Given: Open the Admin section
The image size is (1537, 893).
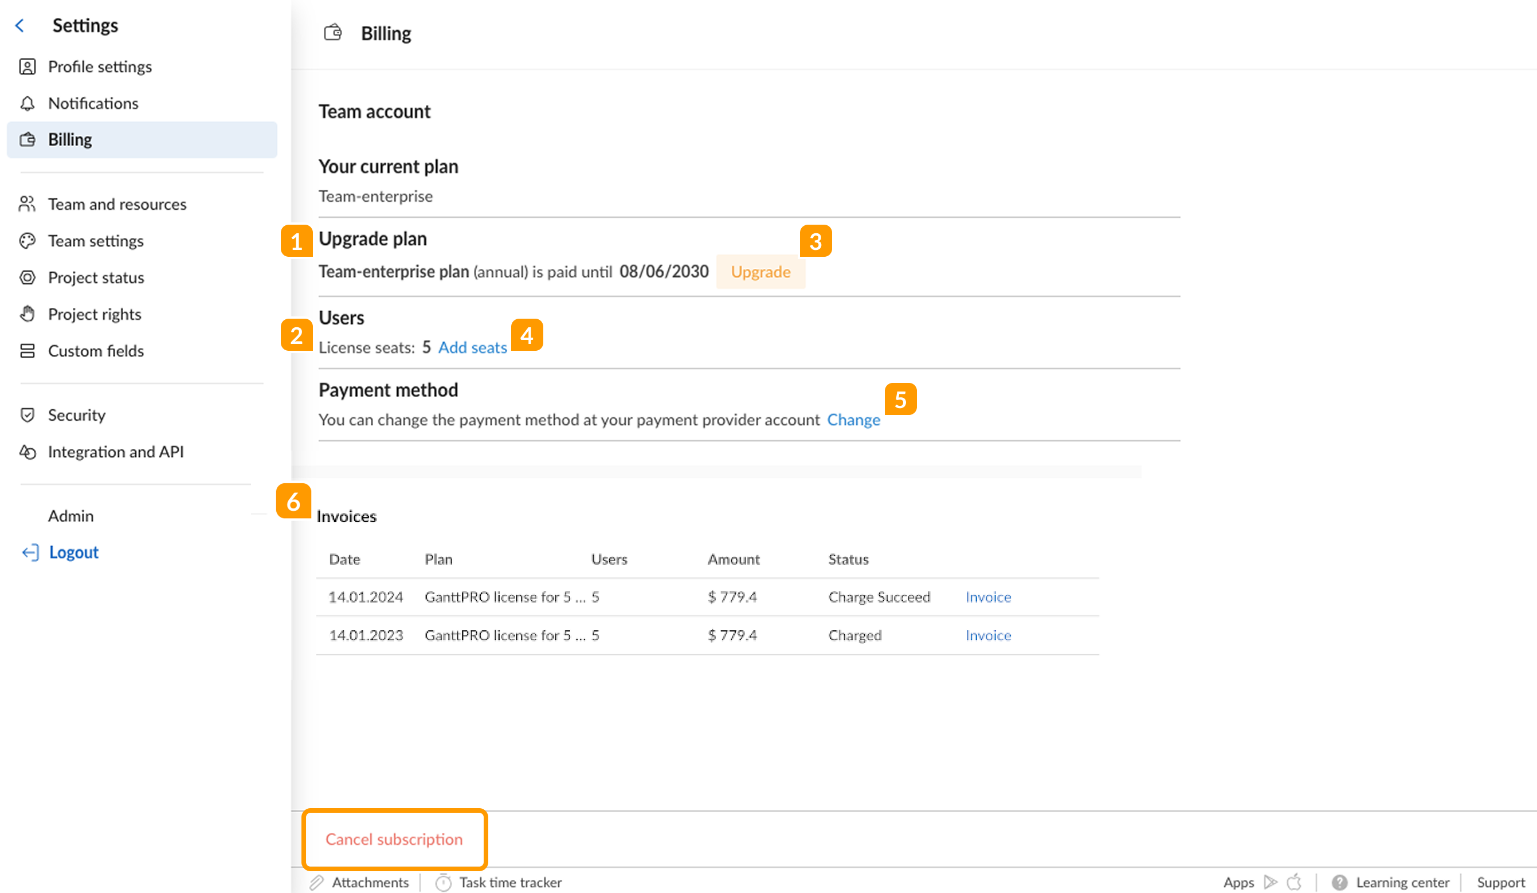Looking at the screenshot, I should click(x=70, y=515).
